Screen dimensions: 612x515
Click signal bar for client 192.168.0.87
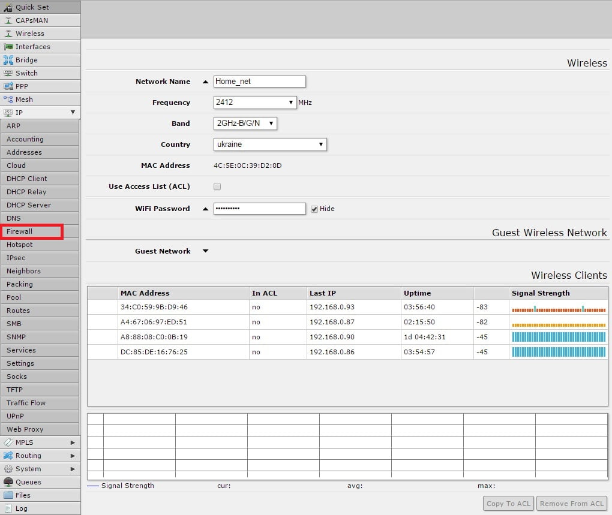(559, 325)
